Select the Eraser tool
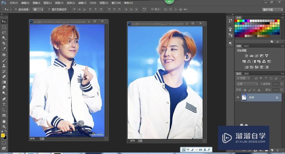This screenshot has width=285, height=154. coord(4,77)
